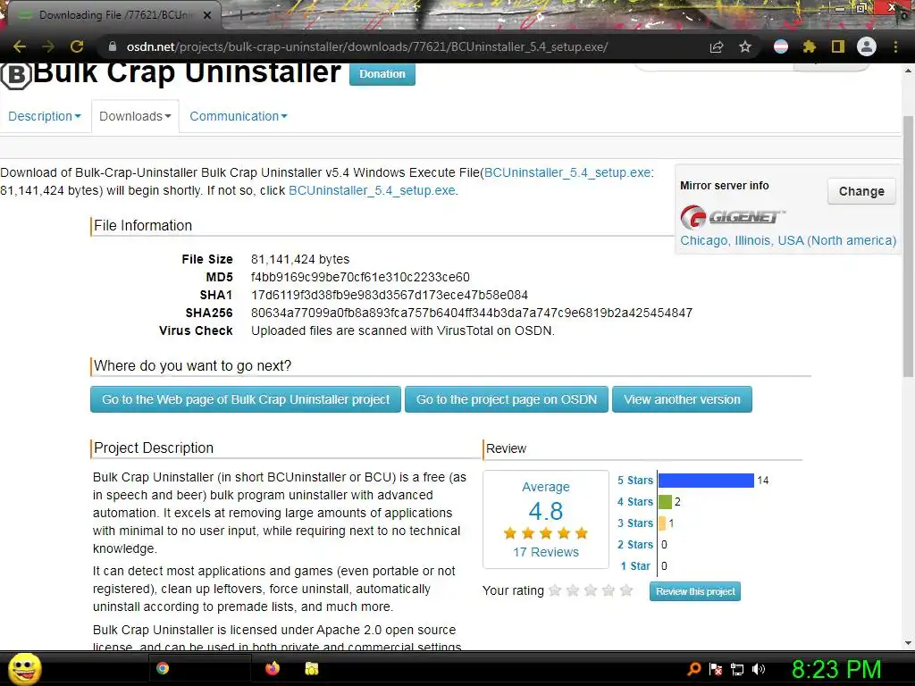Open the 2 Stars reviews link
Image resolution: width=915 pixels, height=686 pixels.
[x=635, y=544]
